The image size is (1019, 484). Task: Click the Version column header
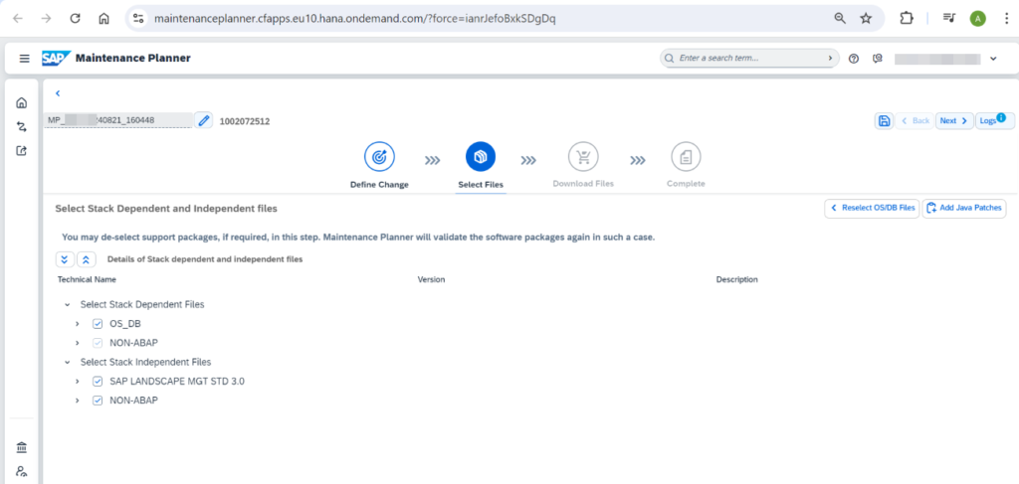431,279
